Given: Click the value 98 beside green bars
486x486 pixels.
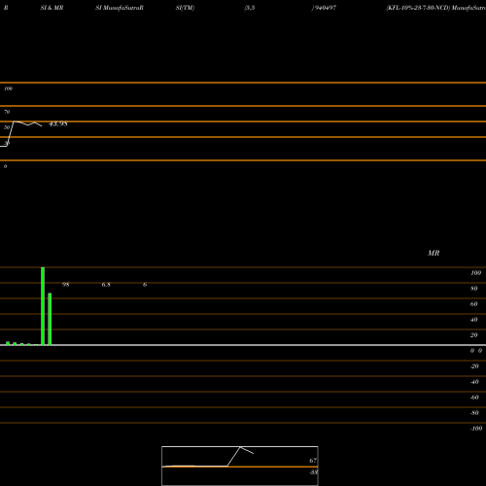Looking at the screenshot, I should point(65,285).
